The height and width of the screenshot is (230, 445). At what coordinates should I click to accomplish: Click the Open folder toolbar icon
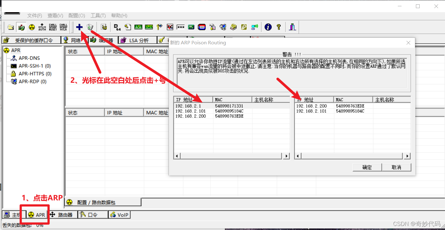click(11, 27)
